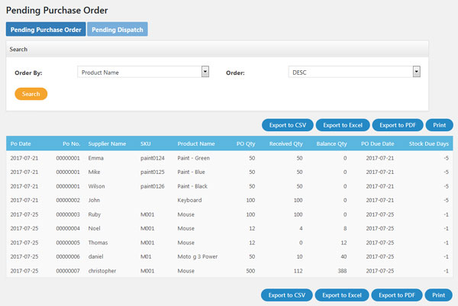
Task: Click supplier name christopher
Action: (102, 271)
